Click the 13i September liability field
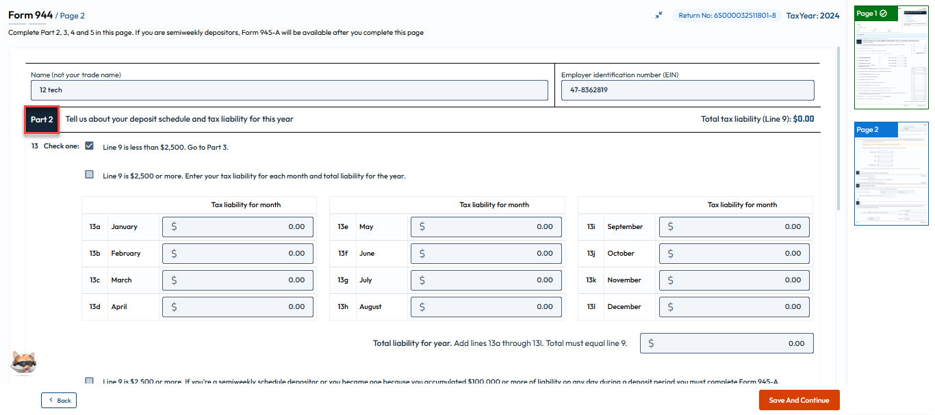Screen dimensions: 935x415 734,227
